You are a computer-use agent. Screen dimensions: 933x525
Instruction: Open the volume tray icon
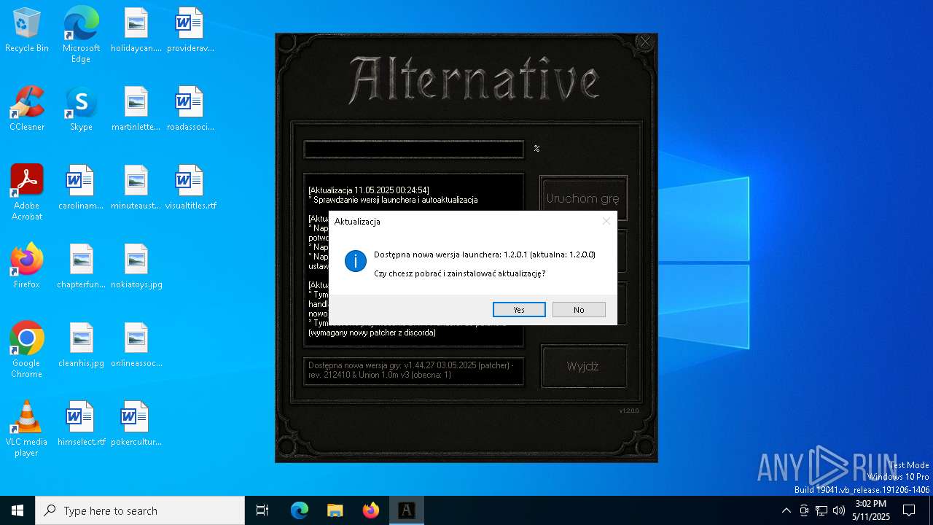click(x=839, y=510)
